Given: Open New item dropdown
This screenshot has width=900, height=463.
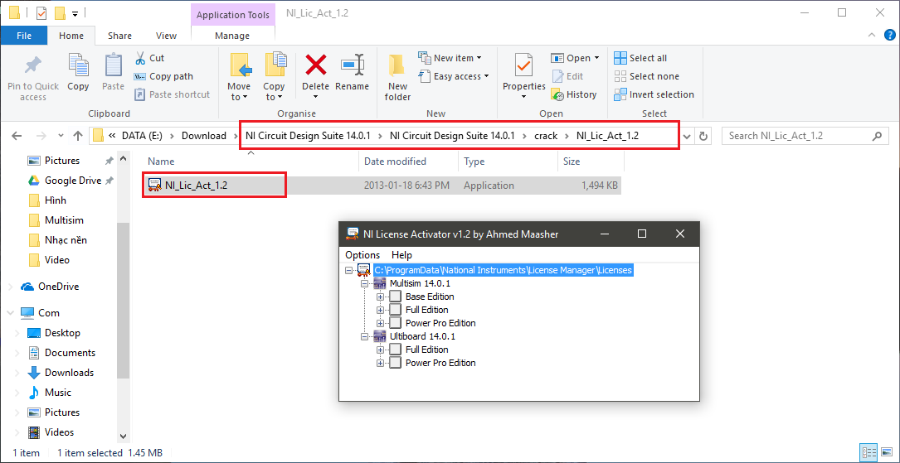Looking at the screenshot, I should (x=450, y=58).
